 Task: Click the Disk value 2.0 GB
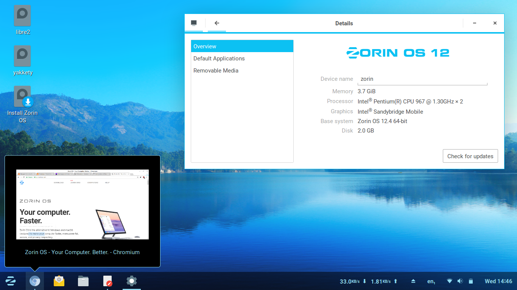(x=366, y=131)
